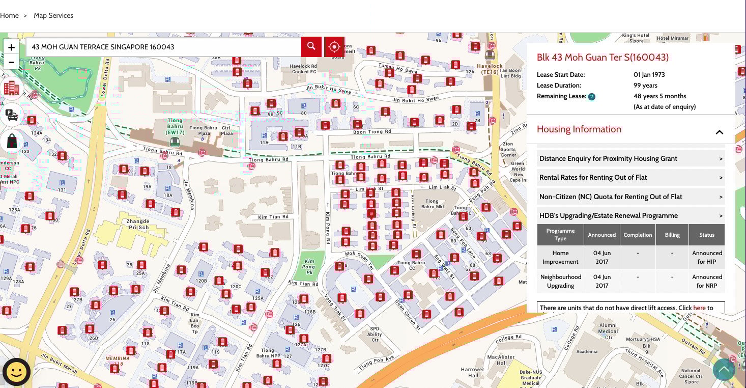Toggle the shopping bag layer icon

pyautogui.click(x=11, y=141)
